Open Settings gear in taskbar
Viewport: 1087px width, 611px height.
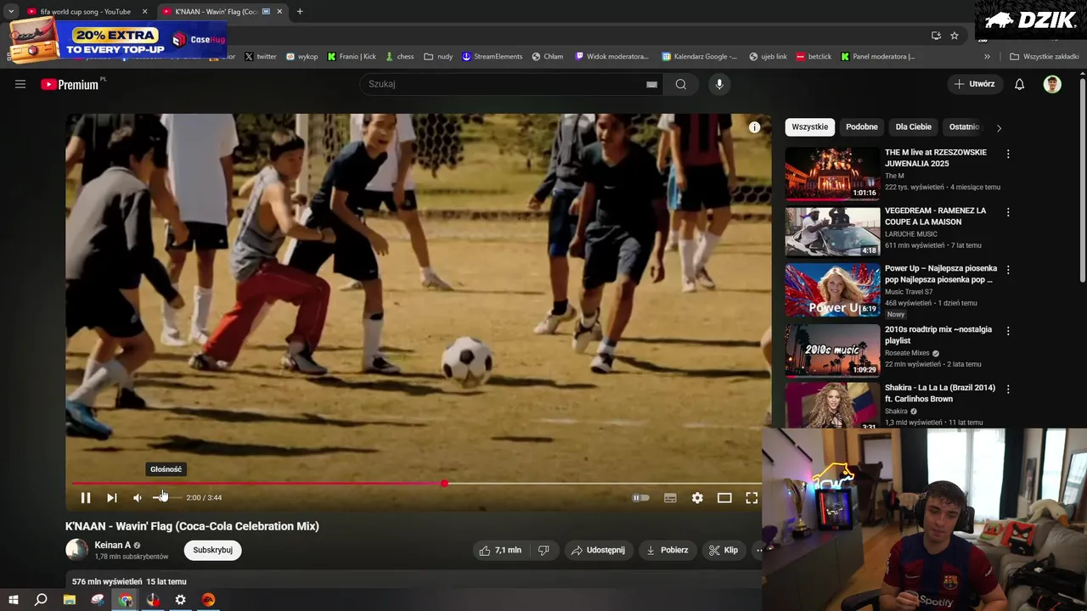[181, 600]
